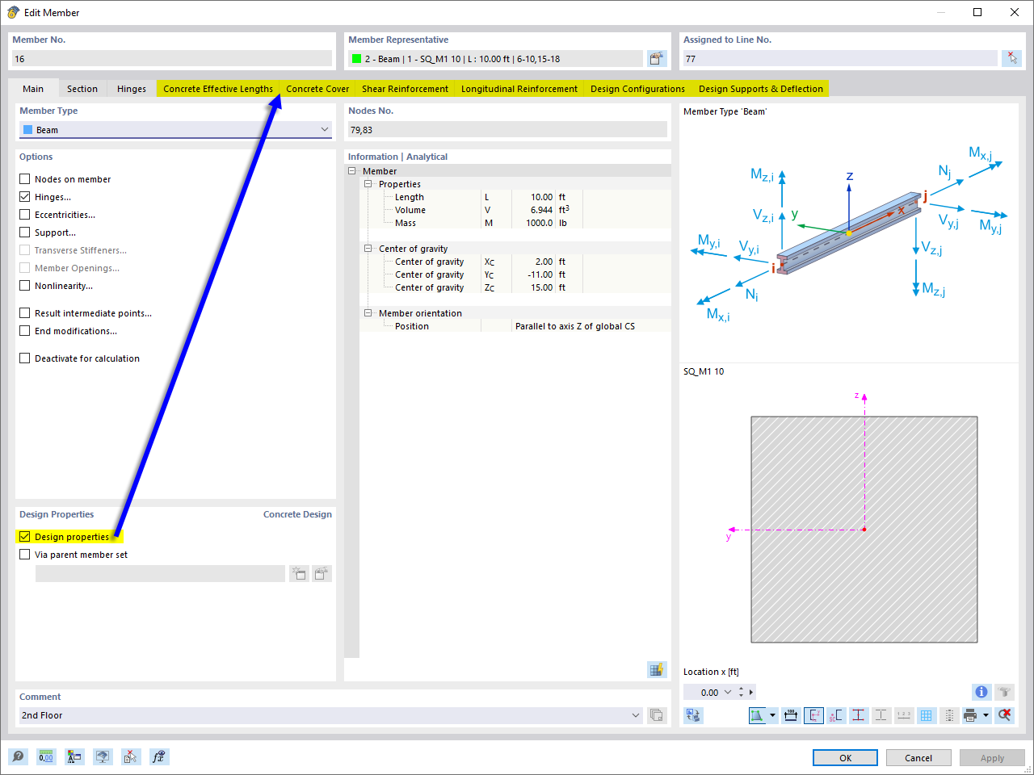The image size is (1034, 775).
Task: Collapse the Center of gravity tree node
Action: (368, 248)
